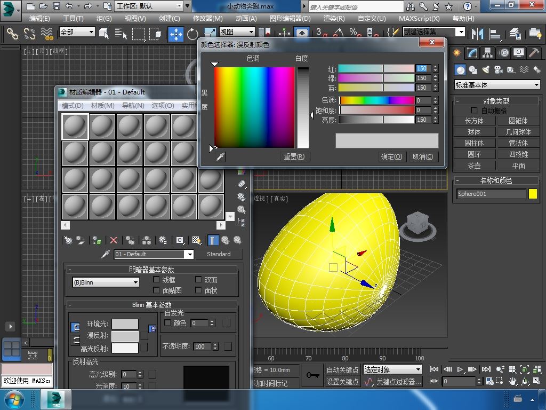Enable the 线框 wire checkbox
The image size is (546, 410).
pyautogui.click(x=156, y=280)
